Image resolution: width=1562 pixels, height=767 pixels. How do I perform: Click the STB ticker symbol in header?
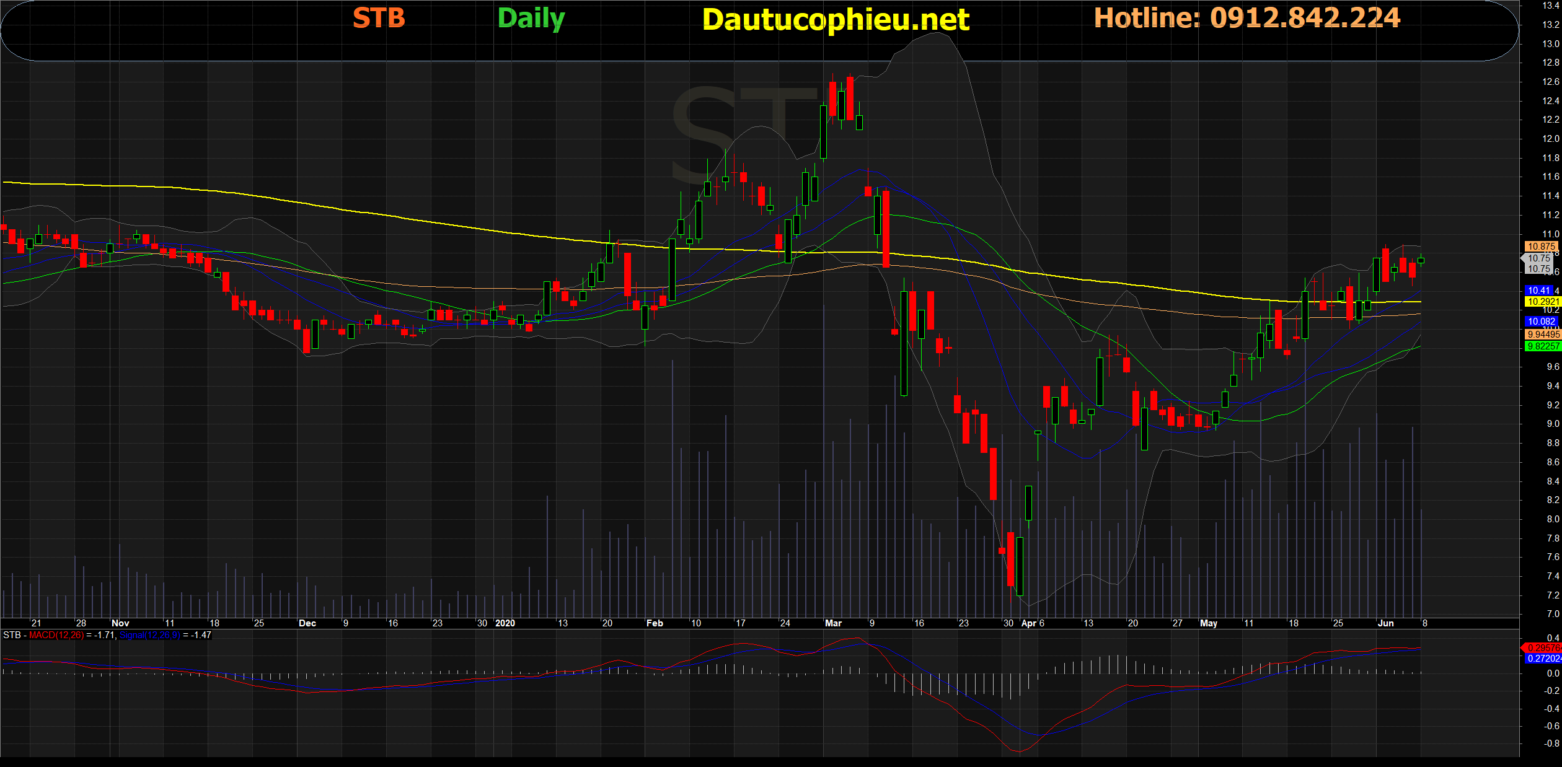[x=379, y=18]
